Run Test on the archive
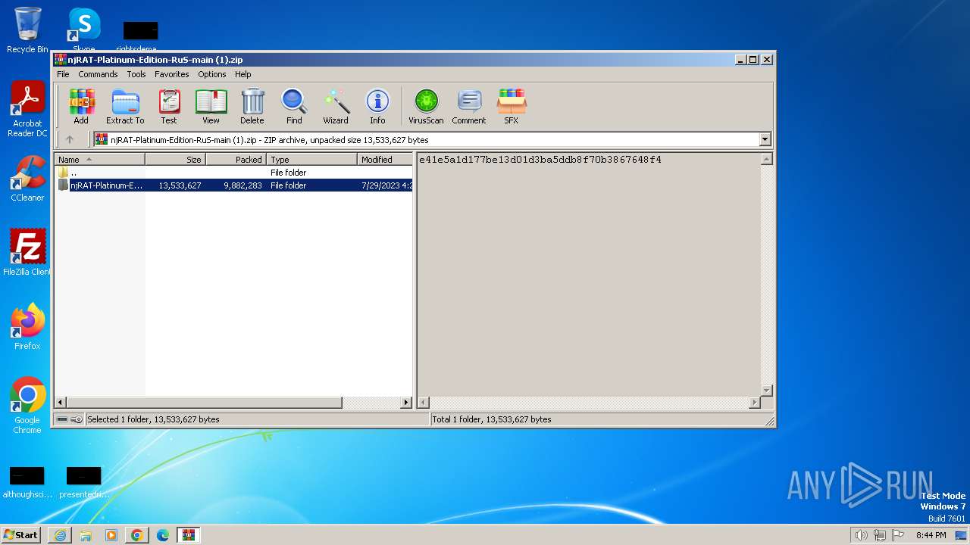 169,107
